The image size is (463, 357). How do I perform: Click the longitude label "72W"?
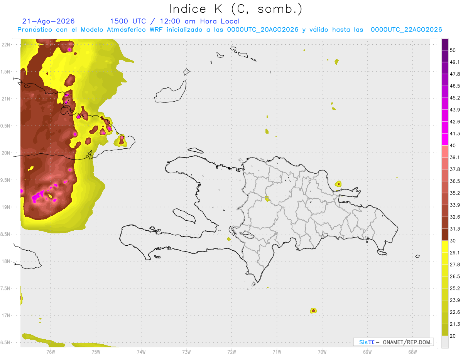231,352
